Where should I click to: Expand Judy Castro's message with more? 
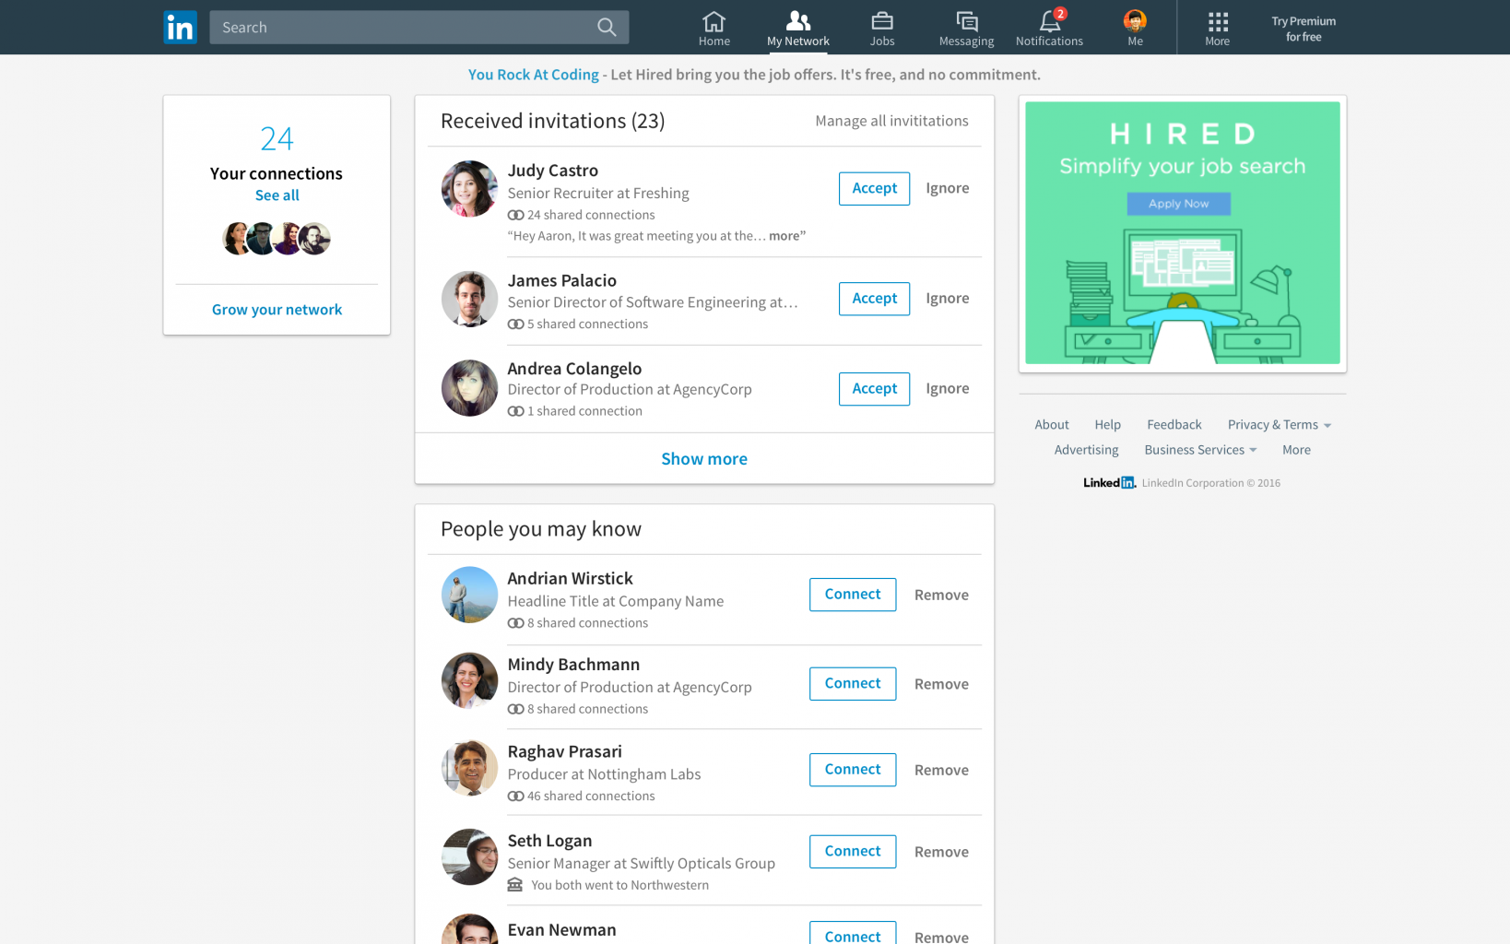click(784, 236)
